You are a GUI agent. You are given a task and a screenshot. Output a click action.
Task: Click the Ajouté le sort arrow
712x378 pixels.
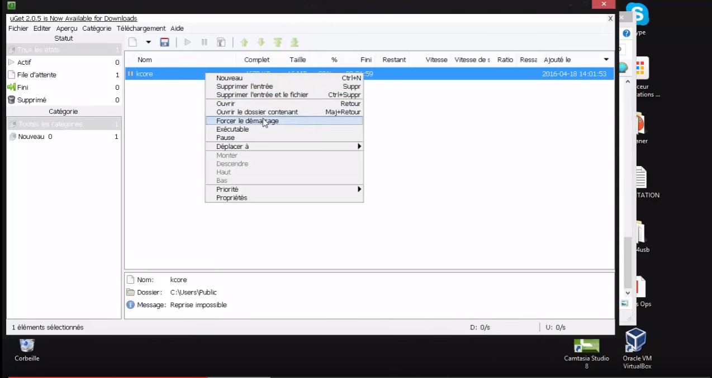(x=606, y=60)
